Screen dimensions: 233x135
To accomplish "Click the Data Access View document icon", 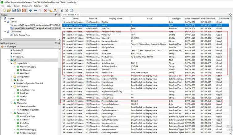I will click(12, 35).
